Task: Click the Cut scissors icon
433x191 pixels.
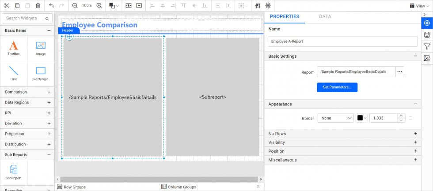Action: (x=7, y=5)
